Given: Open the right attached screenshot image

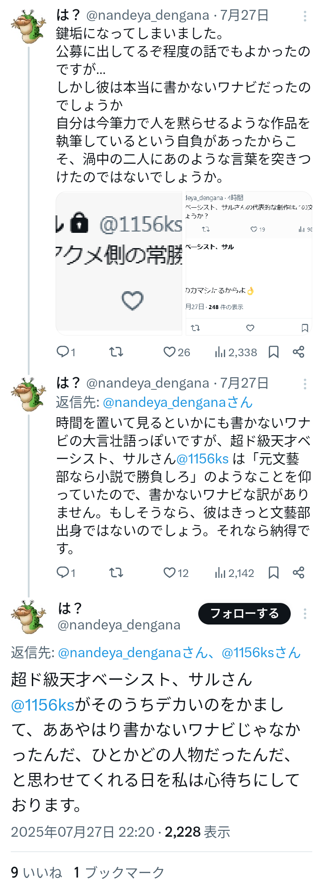Looking at the screenshot, I should pyautogui.click(x=249, y=263).
